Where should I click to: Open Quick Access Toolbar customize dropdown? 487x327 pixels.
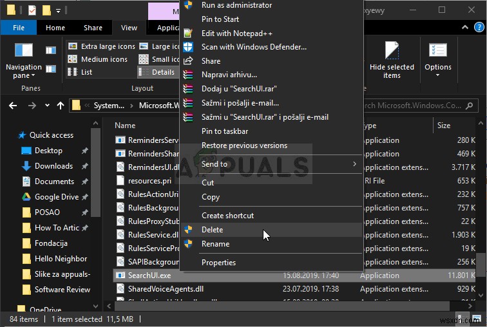58,11
